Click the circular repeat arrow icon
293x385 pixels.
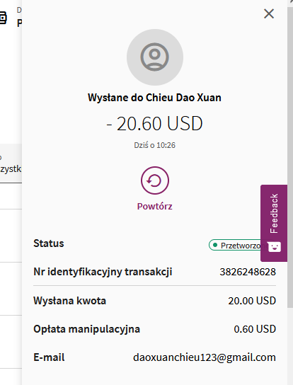pyautogui.click(x=155, y=180)
